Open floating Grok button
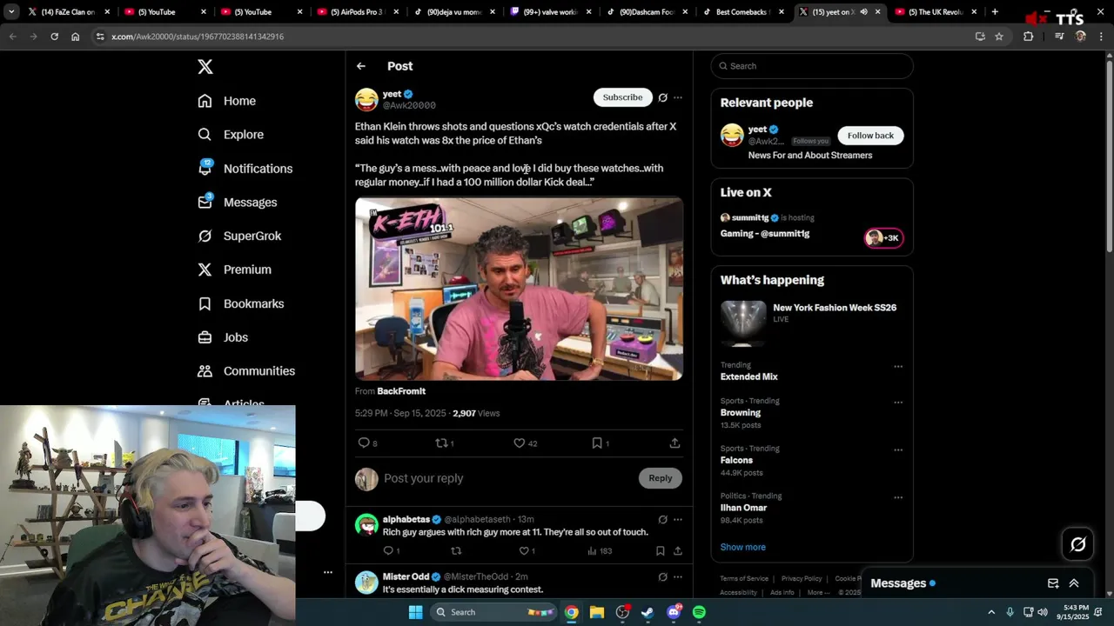Viewport: 1114px width, 626px height. 1077,544
